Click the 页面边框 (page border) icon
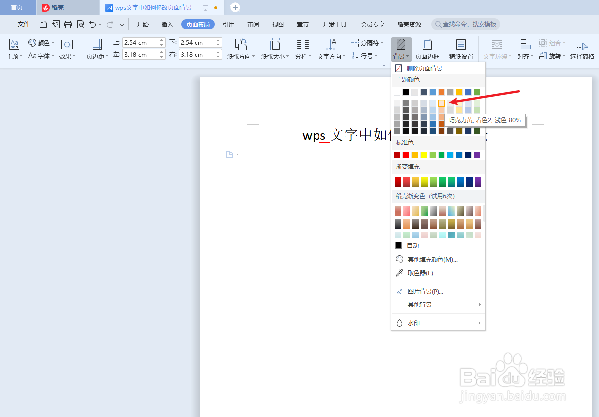This screenshot has width=599, height=417. (x=427, y=48)
